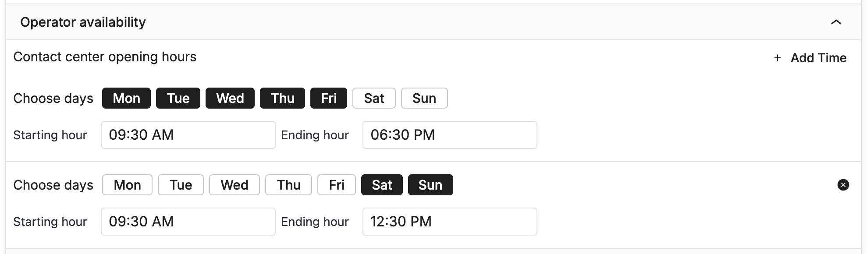This screenshot has height=254, width=867.
Task: Click the Add Time button label
Action: 818,58
